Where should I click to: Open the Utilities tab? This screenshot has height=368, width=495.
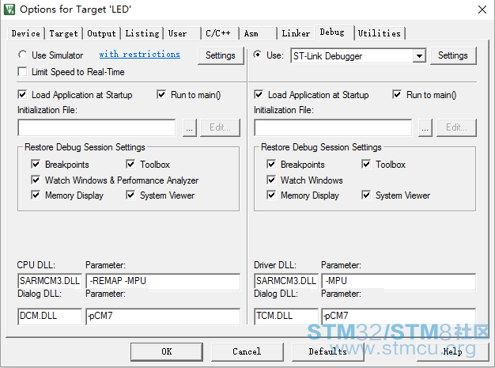coord(380,33)
